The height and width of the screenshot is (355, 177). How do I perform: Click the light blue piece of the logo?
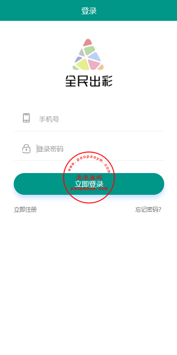[94, 57]
